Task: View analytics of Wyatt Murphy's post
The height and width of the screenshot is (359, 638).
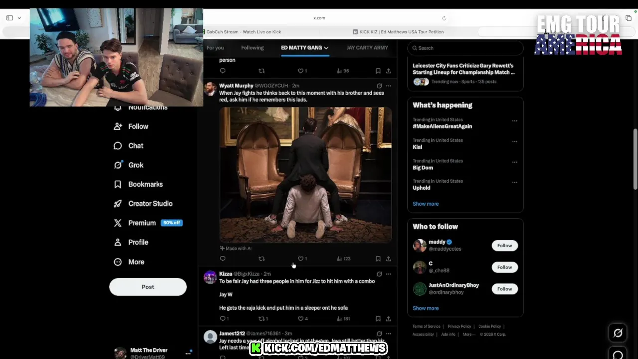Action: [344, 259]
